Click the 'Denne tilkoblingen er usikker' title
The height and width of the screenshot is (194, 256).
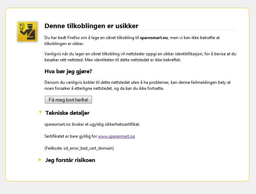pyautogui.click(x=91, y=26)
